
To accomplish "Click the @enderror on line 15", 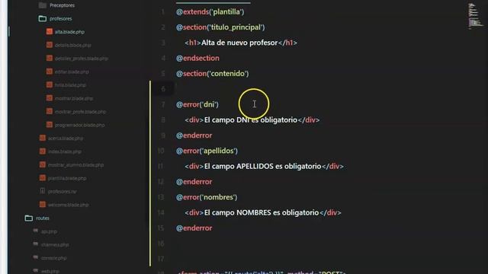I will pyautogui.click(x=194, y=228).
